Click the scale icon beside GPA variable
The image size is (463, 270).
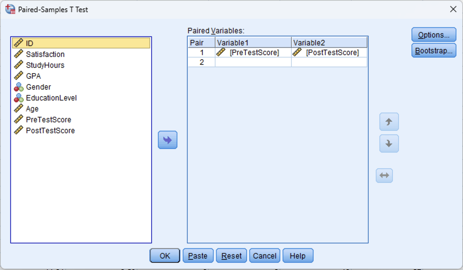pyautogui.click(x=18, y=76)
